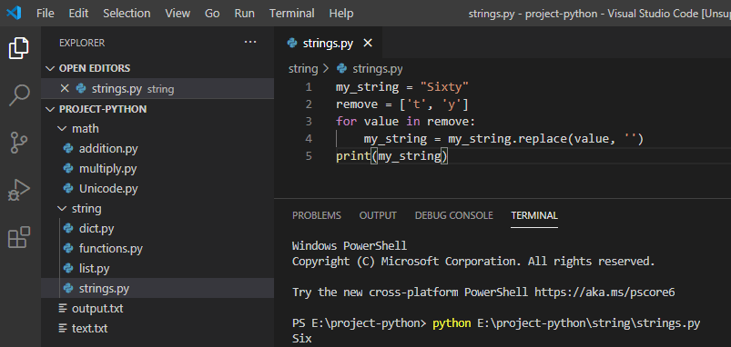Collapse the math folder
The height and width of the screenshot is (347, 731).
coord(62,129)
